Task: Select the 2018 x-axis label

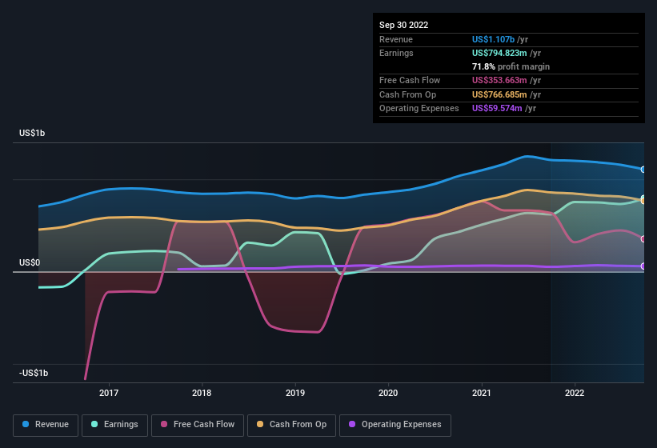Action: (x=202, y=393)
